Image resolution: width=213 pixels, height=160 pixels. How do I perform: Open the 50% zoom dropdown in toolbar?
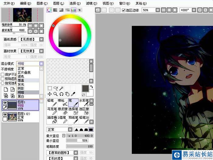pyautogui.click(x=158, y=10)
